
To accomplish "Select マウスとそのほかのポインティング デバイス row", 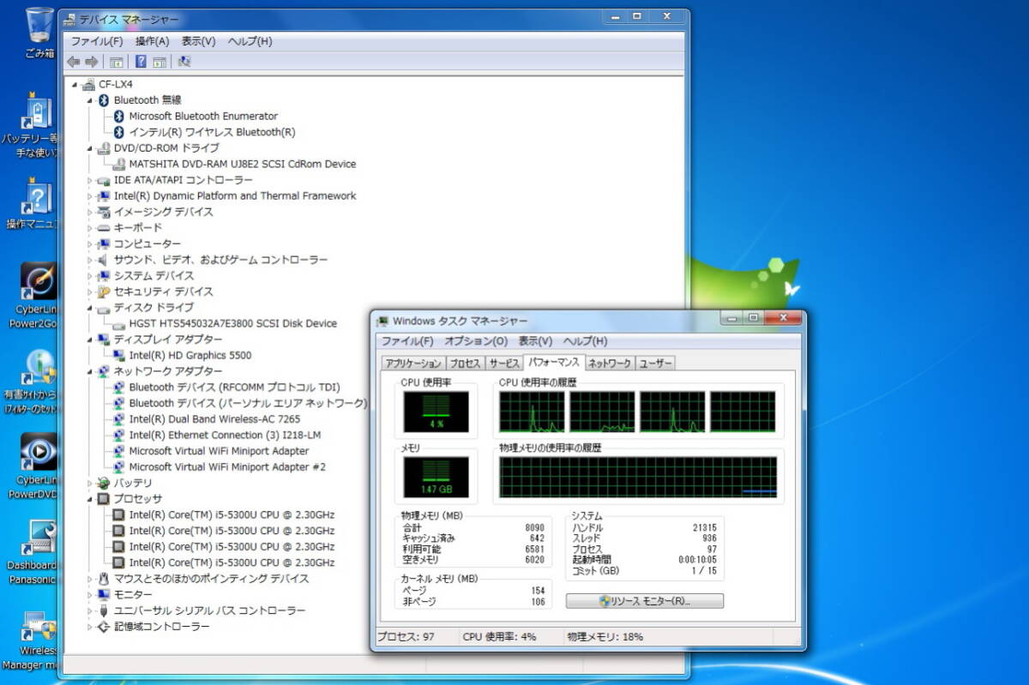I will coord(212,579).
